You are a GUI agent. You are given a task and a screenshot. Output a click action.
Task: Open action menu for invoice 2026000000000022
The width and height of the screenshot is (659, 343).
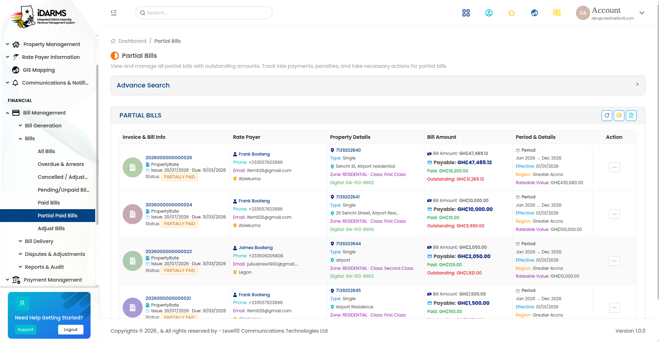(614, 261)
